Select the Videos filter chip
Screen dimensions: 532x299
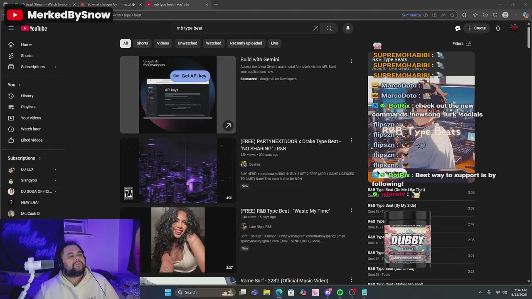pyautogui.click(x=163, y=43)
